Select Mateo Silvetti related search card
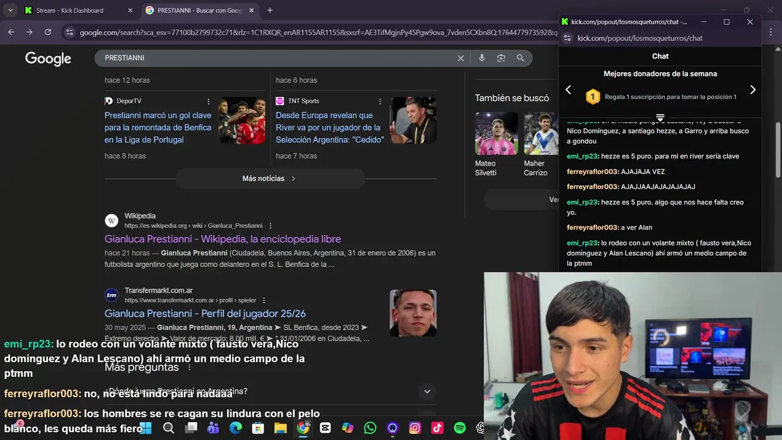 (x=496, y=145)
